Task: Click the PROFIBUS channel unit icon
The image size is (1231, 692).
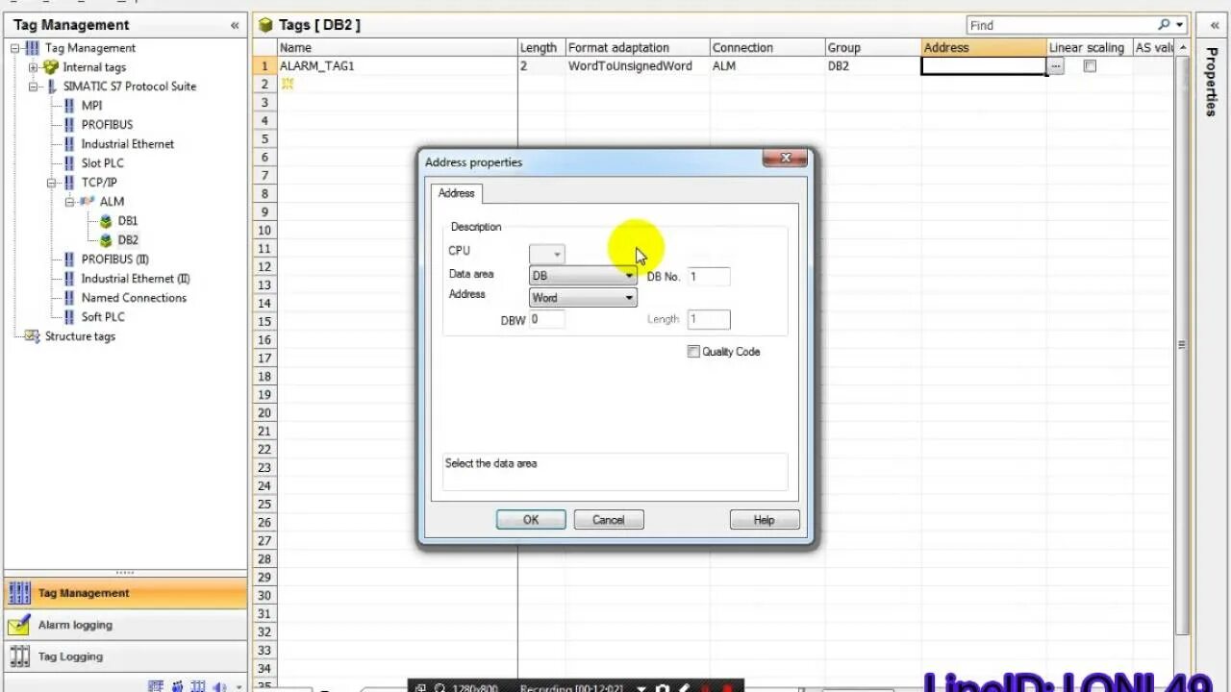Action: pyautogui.click(x=69, y=125)
